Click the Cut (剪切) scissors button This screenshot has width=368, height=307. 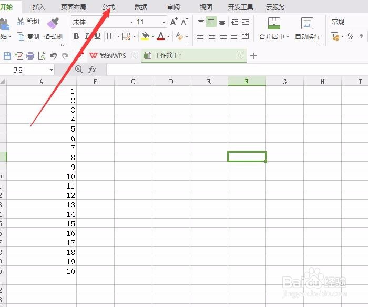28,22
